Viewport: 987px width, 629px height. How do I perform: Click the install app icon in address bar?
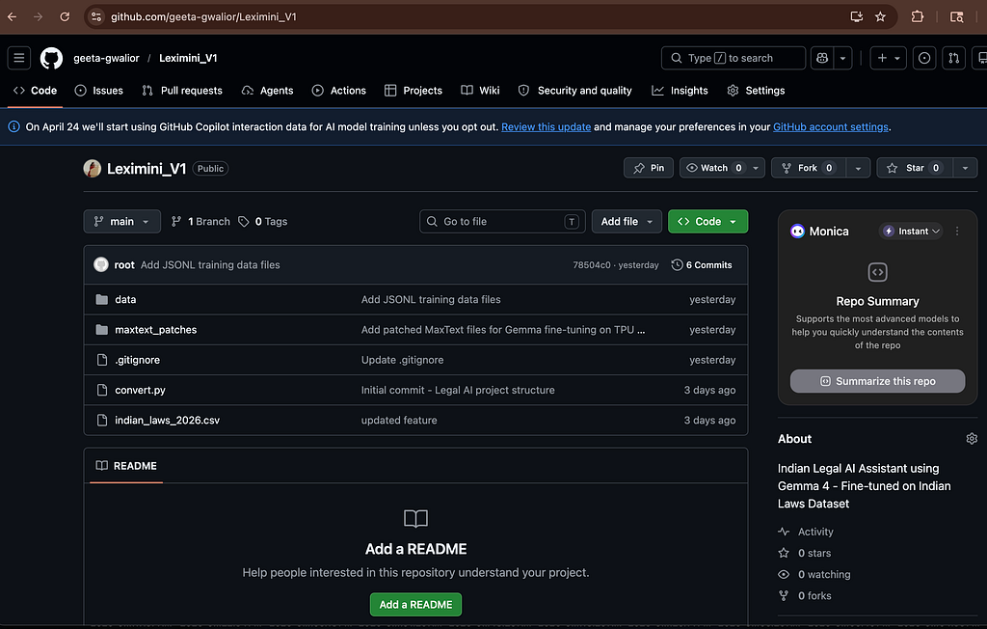point(856,17)
